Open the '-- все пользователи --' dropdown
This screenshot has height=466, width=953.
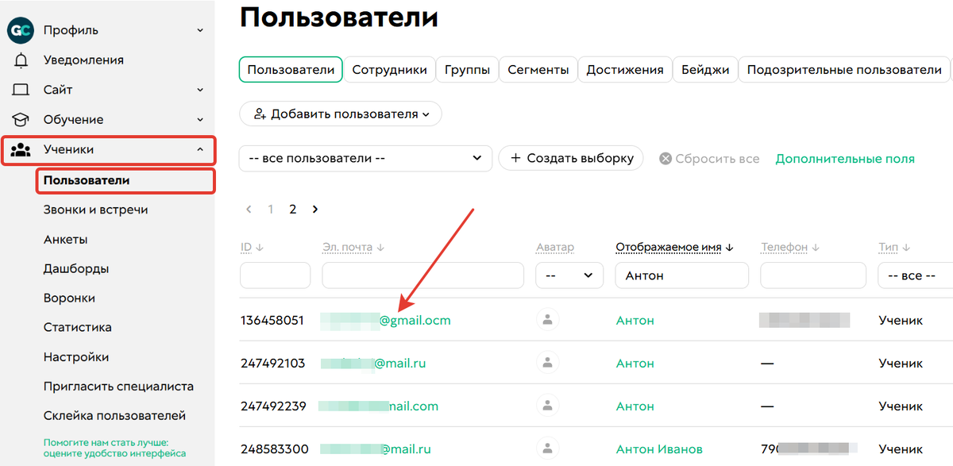(x=365, y=158)
